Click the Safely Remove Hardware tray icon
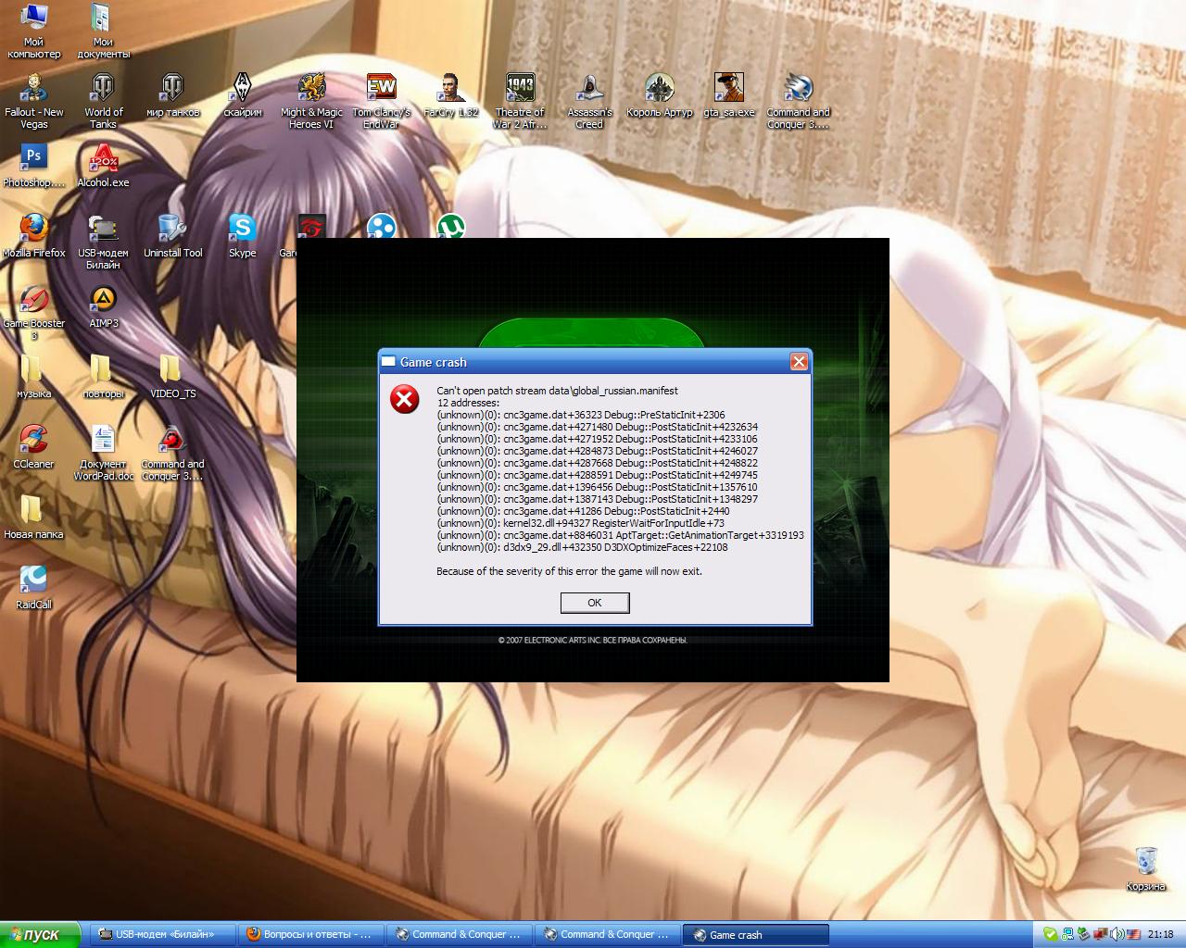 tap(1083, 935)
